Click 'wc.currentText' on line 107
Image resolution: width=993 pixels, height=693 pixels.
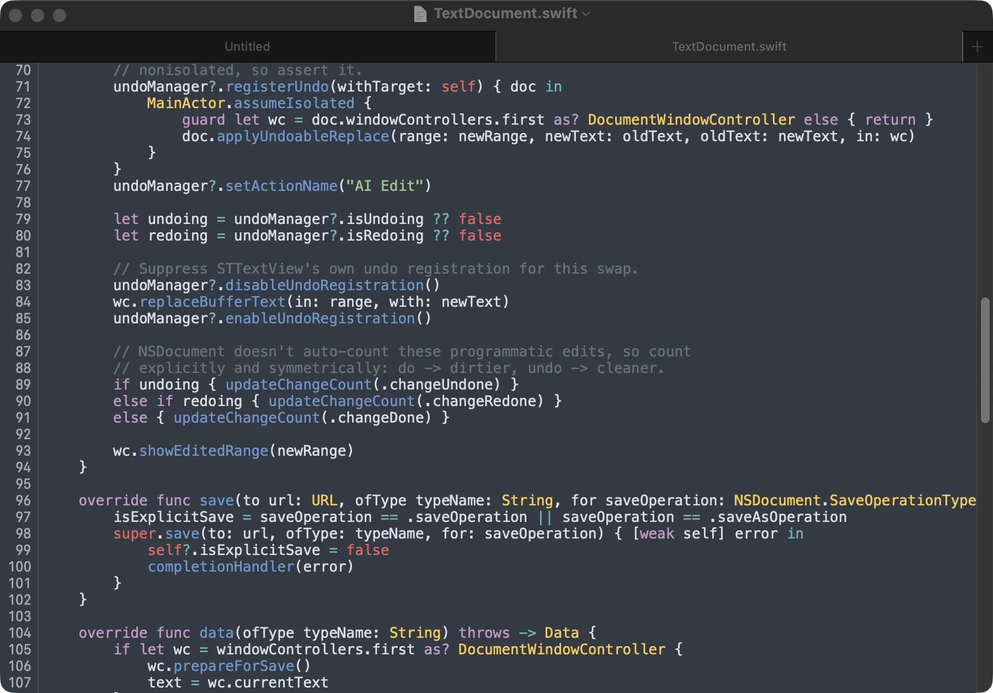click(268, 683)
